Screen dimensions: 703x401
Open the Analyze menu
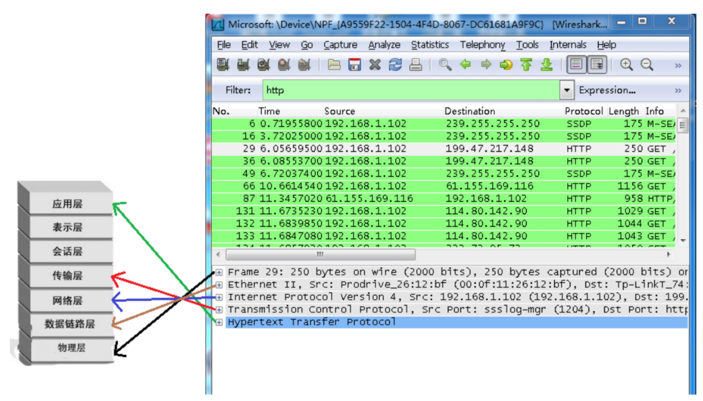(384, 45)
